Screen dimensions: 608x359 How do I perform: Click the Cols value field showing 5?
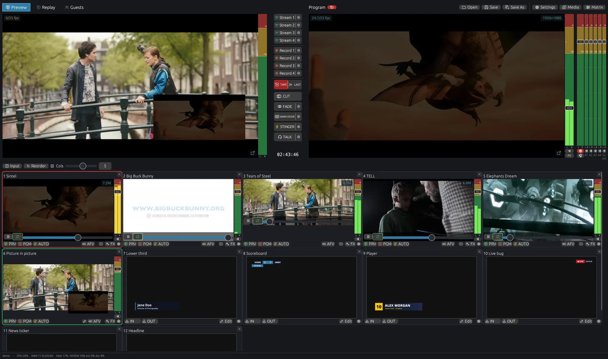(105, 166)
